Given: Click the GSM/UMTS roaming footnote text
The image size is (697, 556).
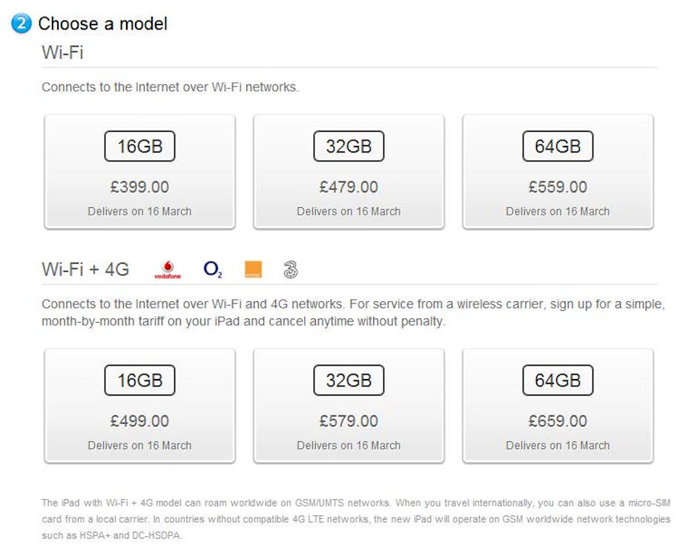Looking at the screenshot, I should (356, 519).
